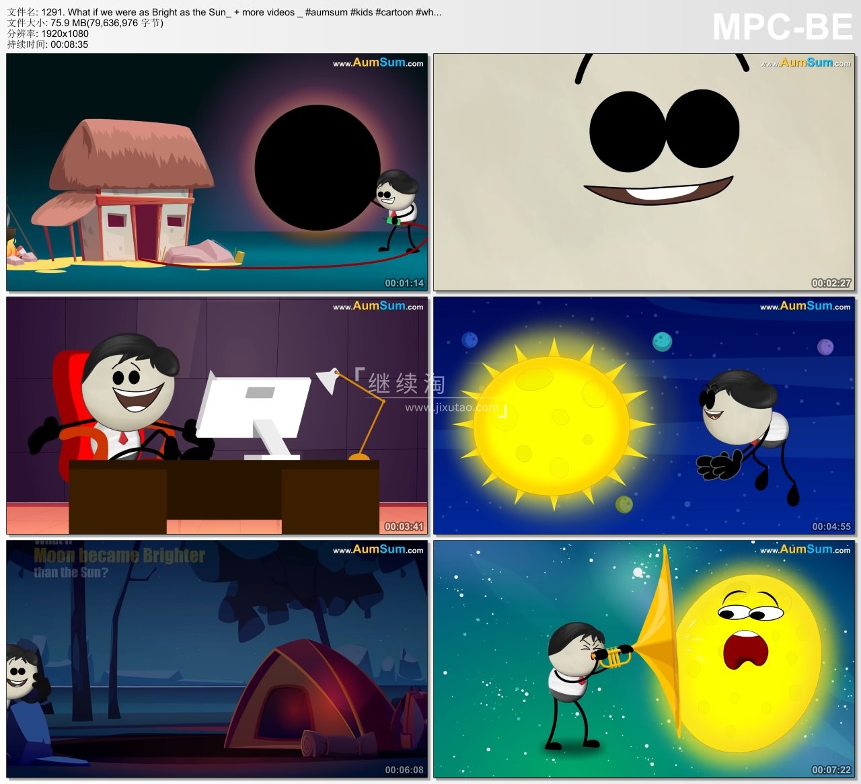Select the 00:04:55 timestamp

click(831, 526)
